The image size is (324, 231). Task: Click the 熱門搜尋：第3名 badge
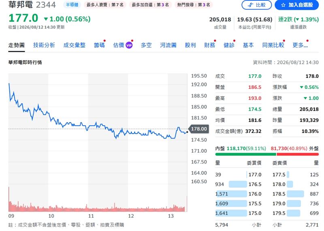coord(194,4)
